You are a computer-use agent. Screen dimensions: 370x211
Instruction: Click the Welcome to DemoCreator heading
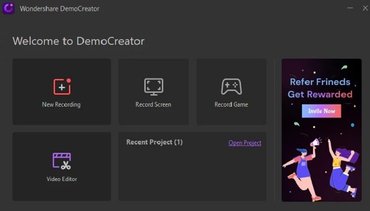point(78,41)
